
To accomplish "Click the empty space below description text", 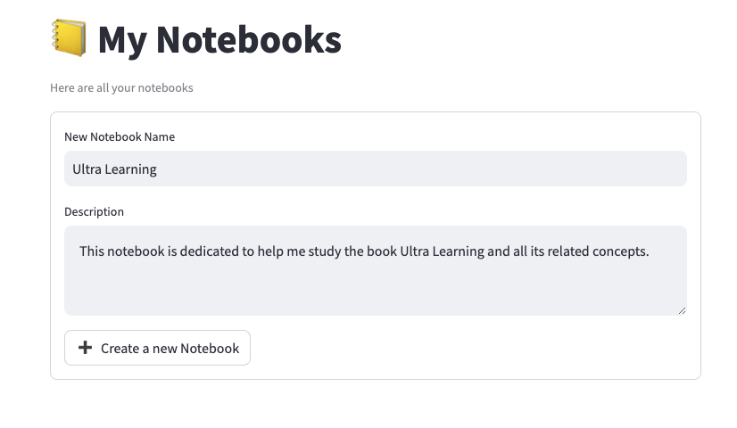I will pos(375,292).
